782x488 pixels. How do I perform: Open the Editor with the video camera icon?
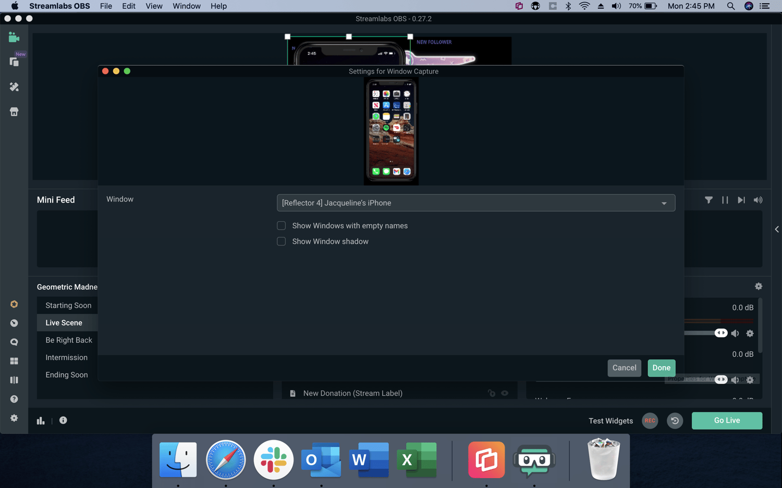click(x=14, y=37)
